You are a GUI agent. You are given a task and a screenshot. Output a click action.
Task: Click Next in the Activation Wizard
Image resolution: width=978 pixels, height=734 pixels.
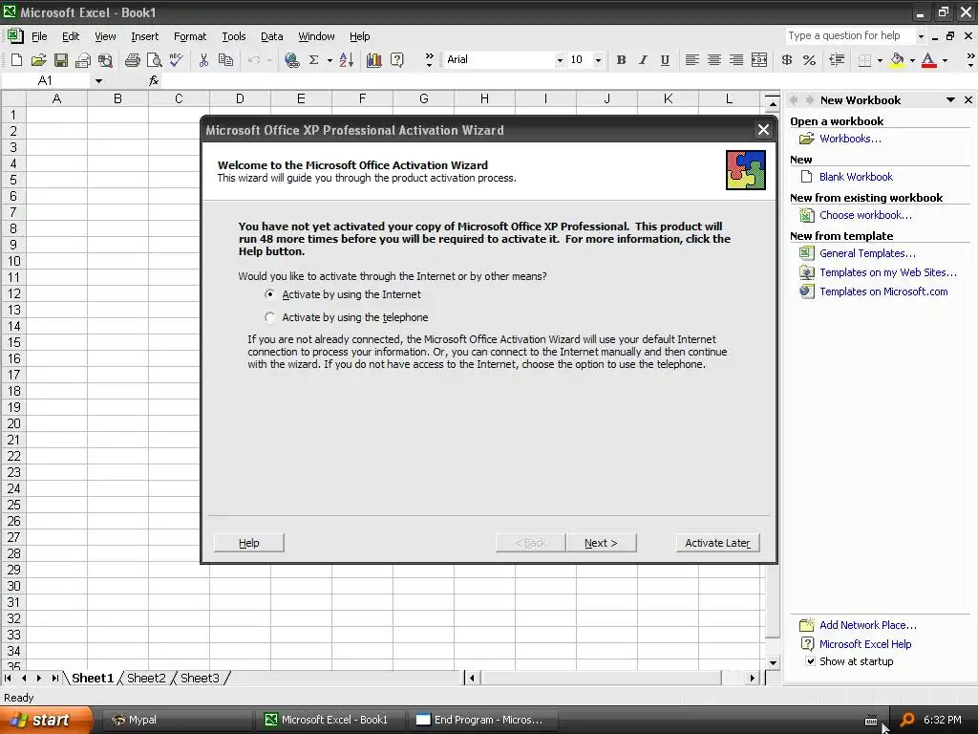coord(602,543)
